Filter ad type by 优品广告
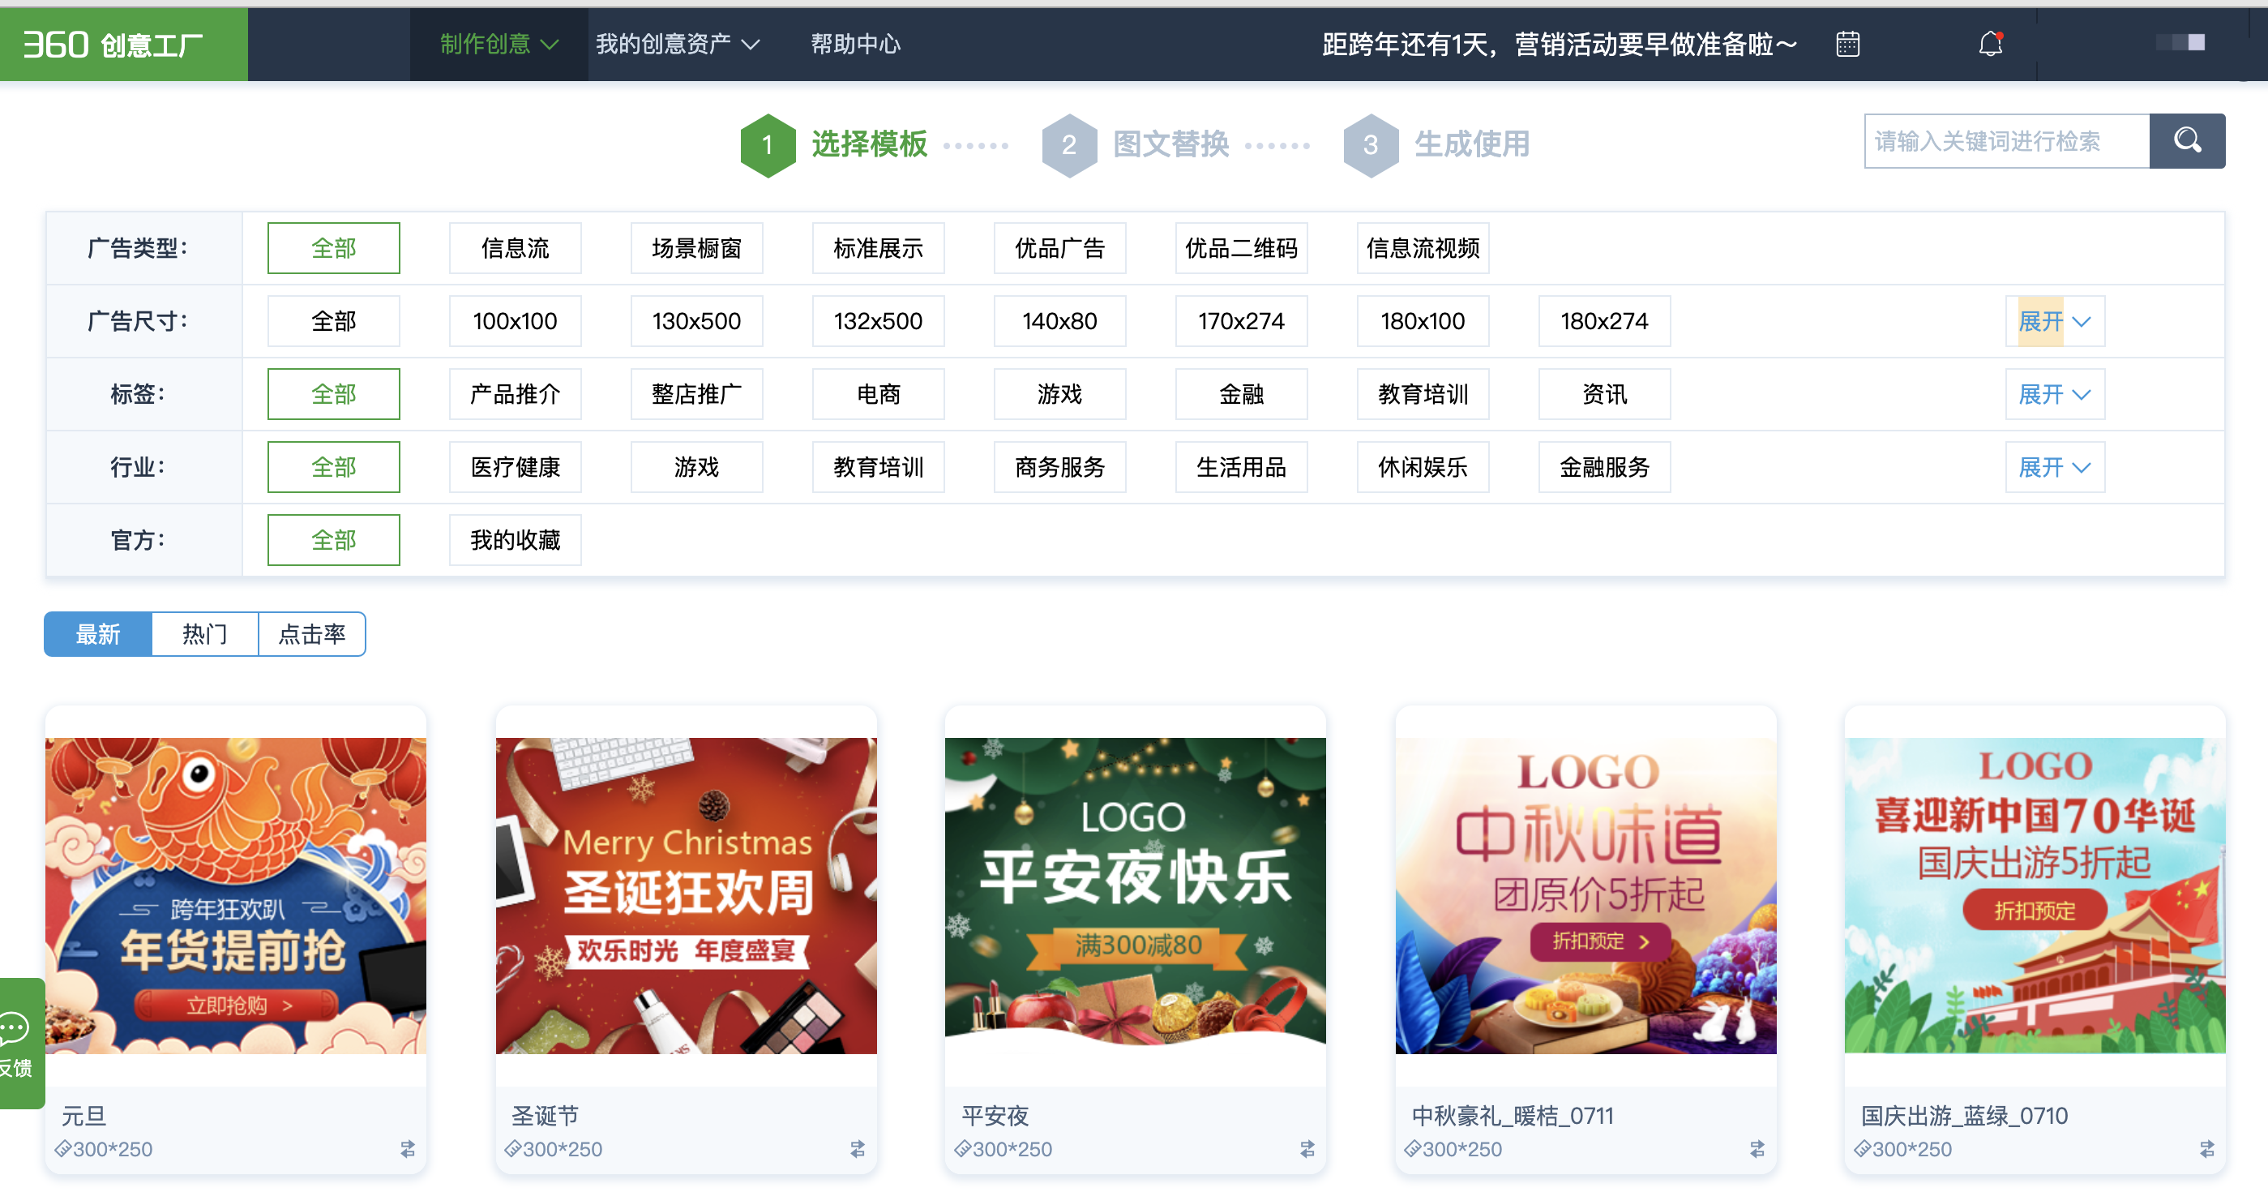2268x1192 pixels. 1059,248
